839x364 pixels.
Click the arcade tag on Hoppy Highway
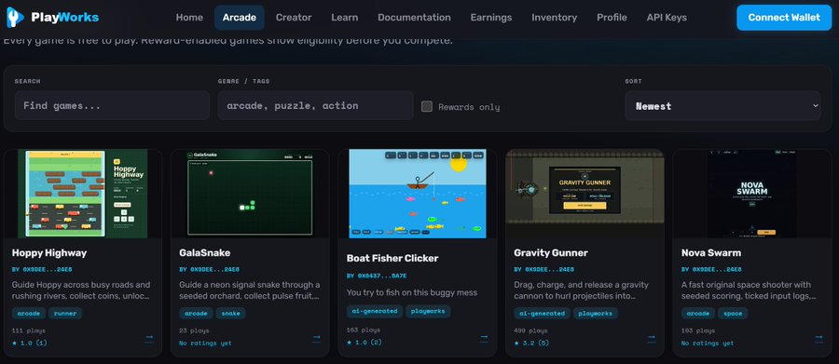pyautogui.click(x=28, y=313)
